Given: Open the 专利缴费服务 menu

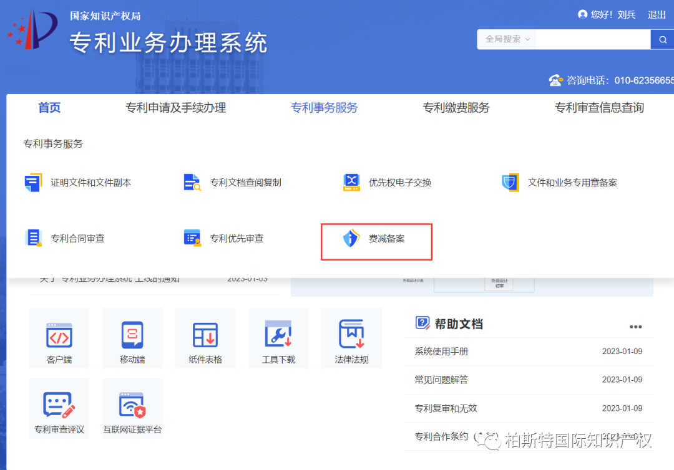Looking at the screenshot, I should pyautogui.click(x=456, y=107).
